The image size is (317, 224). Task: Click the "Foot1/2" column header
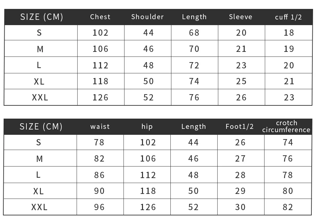240,127
